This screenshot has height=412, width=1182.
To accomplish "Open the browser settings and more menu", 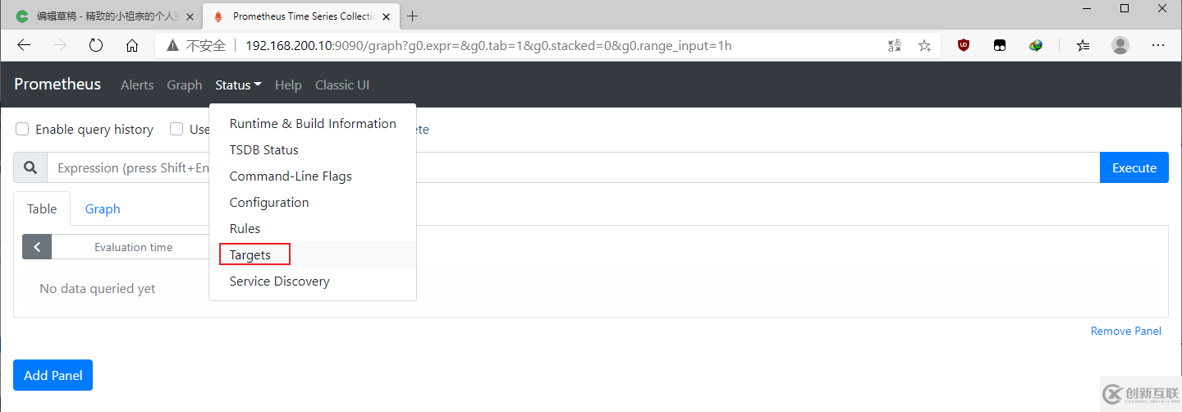I will coord(1158,46).
